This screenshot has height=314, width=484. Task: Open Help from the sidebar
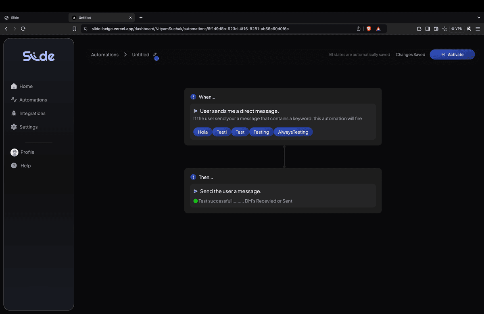click(x=25, y=165)
